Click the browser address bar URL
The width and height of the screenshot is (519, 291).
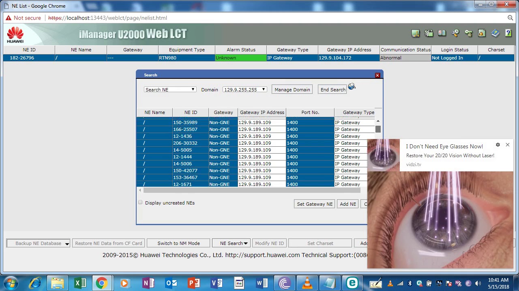coord(107,18)
